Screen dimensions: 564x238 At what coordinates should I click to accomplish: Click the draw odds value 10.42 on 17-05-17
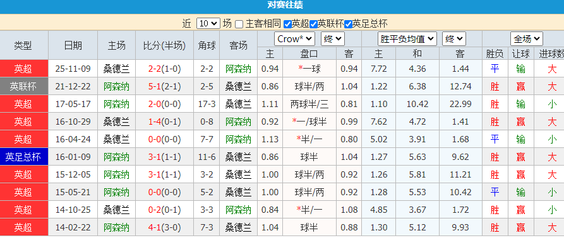(x=417, y=104)
